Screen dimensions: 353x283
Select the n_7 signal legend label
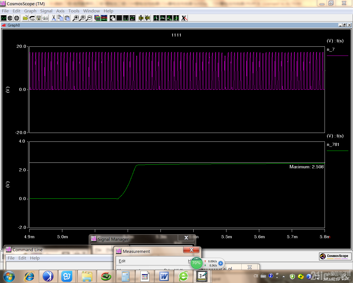click(x=331, y=49)
